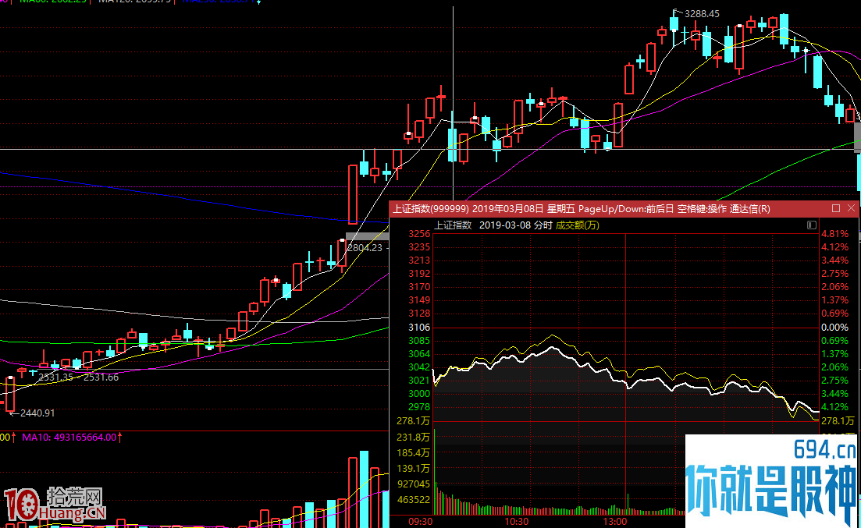
Task: Click the 2531.66 price annotation
Action: (x=101, y=377)
